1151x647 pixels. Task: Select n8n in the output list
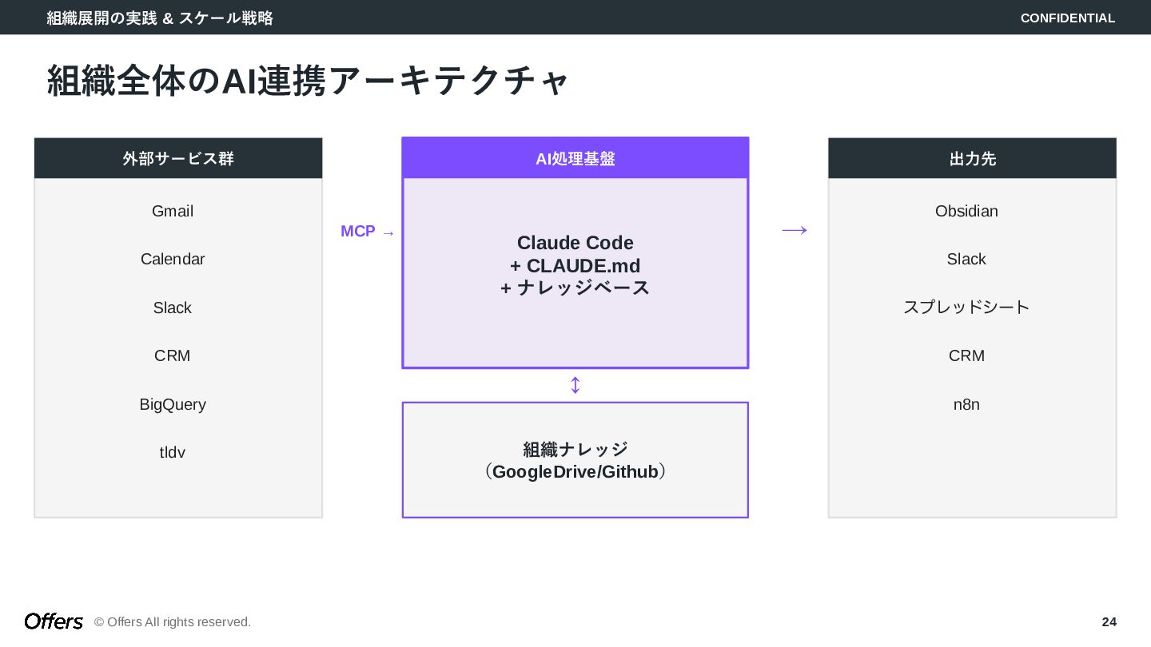click(966, 404)
